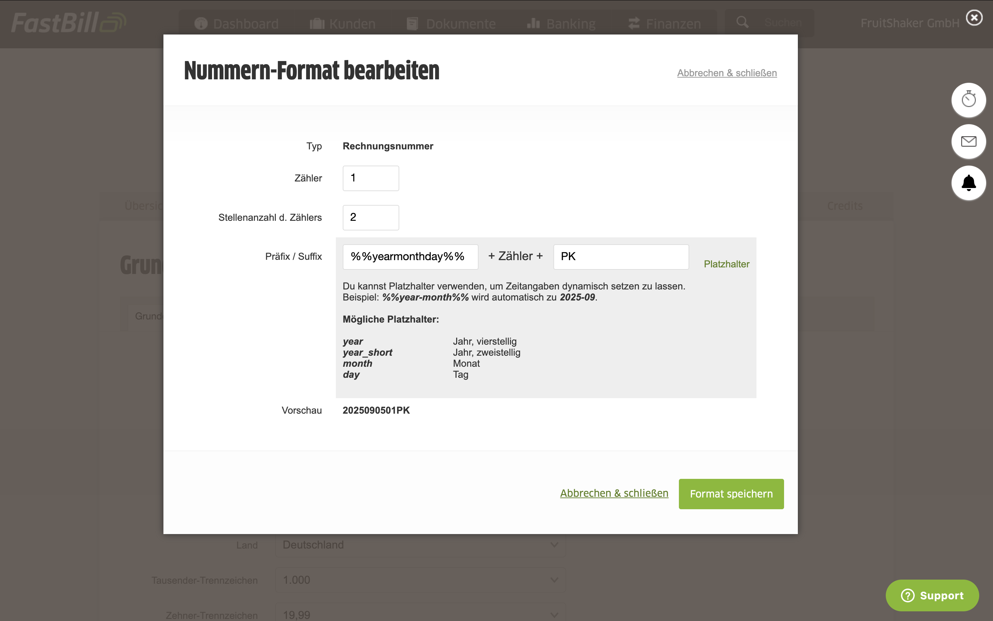Toggle the Platzhalter help link
Viewport: 993px width, 621px height.
click(726, 264)
